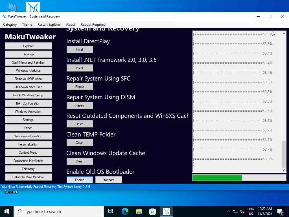Click the 53.3% log line

(x=233, y=44)
